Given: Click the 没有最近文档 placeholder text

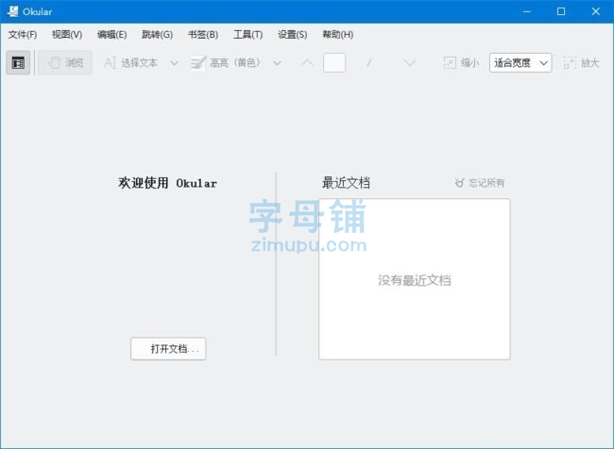Looking at the screenshot, I should (415, 280).
